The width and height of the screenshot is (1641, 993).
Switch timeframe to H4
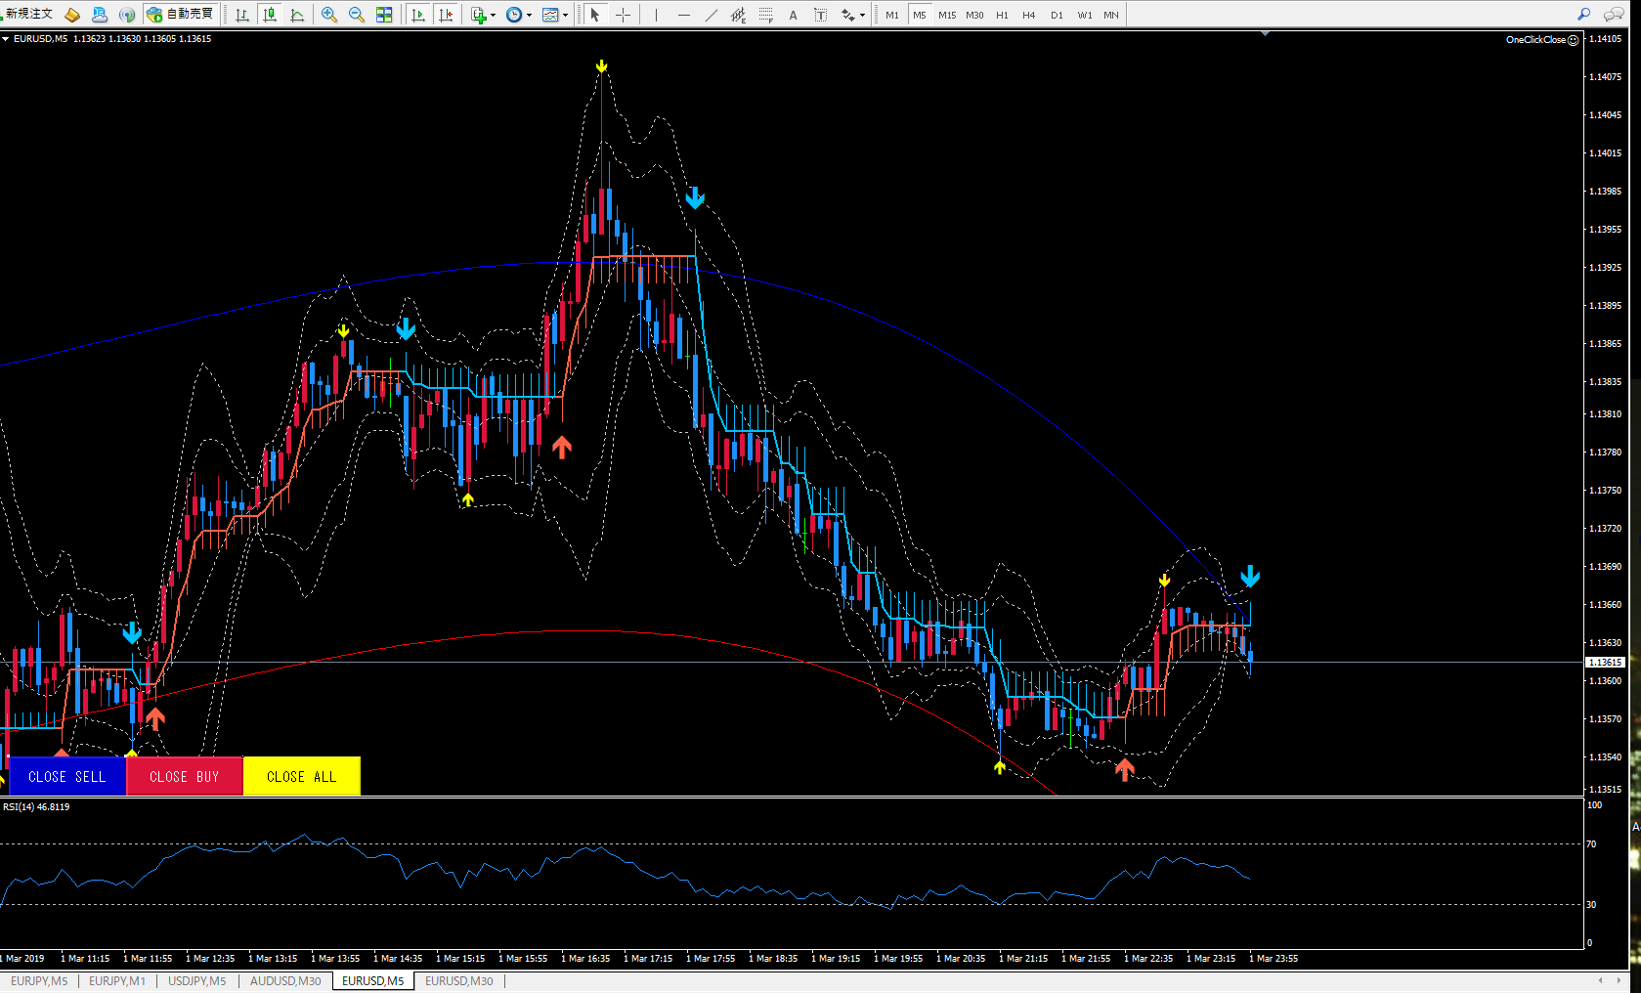click(1029, 15)
